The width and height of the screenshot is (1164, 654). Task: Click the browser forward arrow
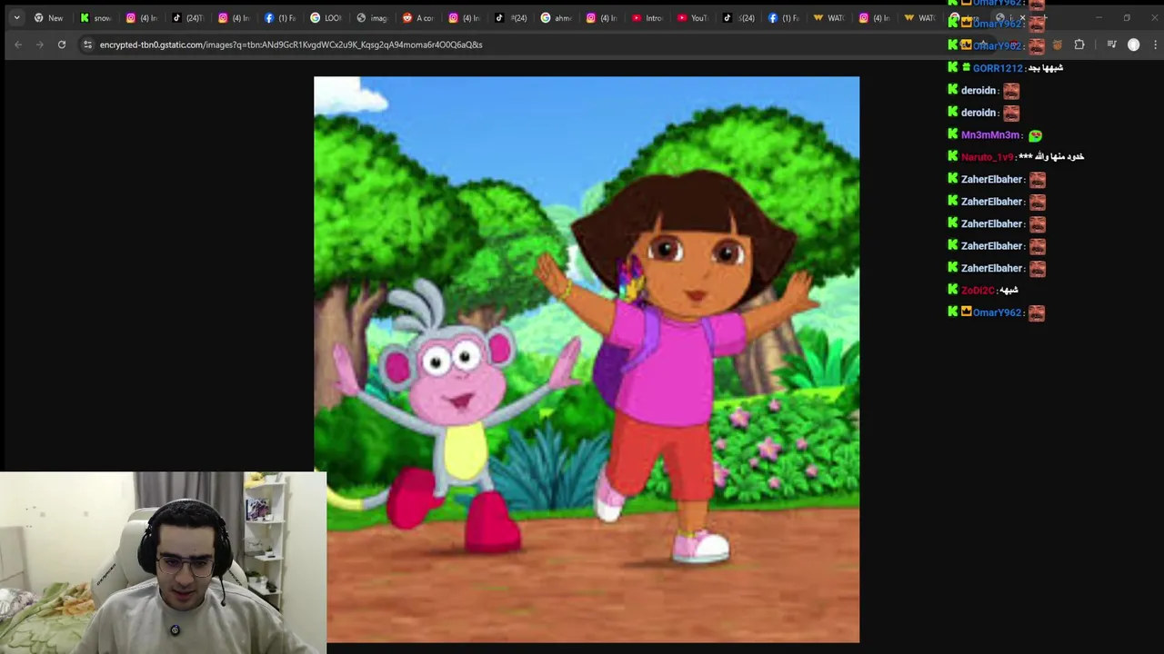point(39,45)
